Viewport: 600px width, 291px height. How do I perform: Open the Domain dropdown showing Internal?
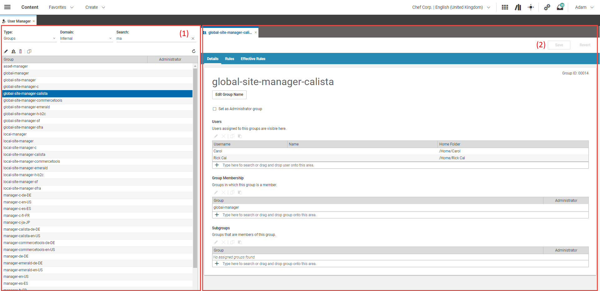pyautogui.click(x=86, y=38)
